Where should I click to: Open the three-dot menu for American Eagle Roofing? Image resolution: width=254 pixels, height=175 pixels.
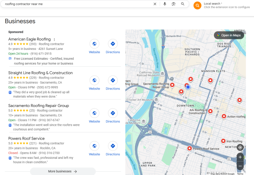54,40
